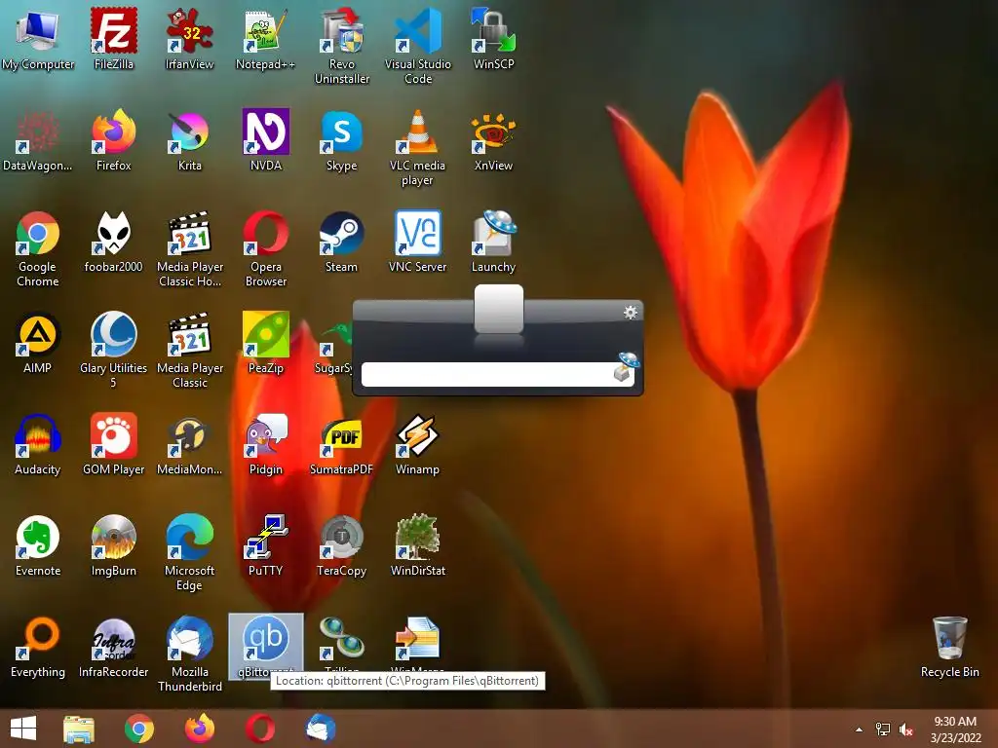998x748 pixels.
Task: Select Media Player Classic Home Cinema icon
Action: click(190, 248)
